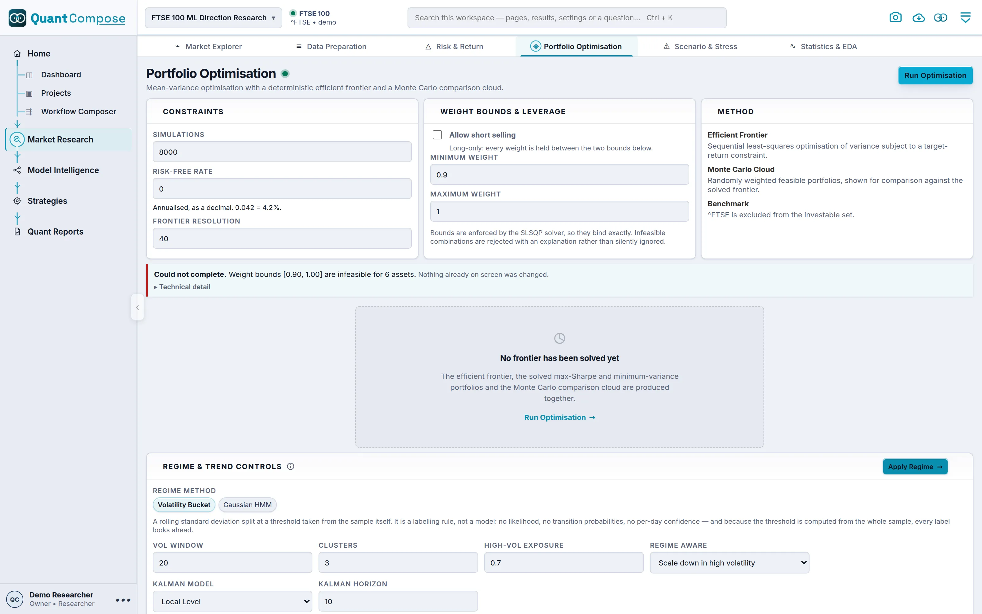This screenshot has width=982, height=614.
Task: Click the Strategies target icon
Action: [x=17, y=201]
